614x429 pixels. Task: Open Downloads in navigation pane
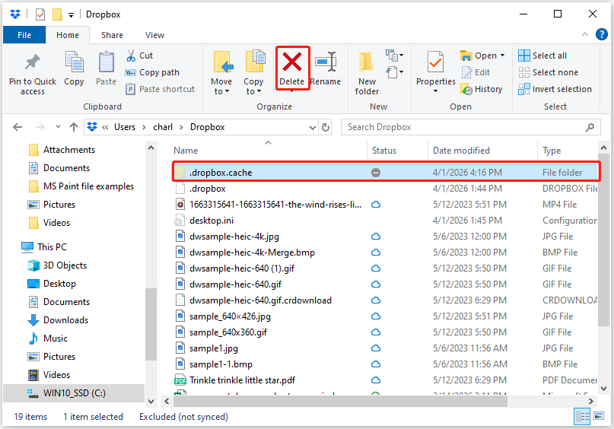tap(65, 320)
